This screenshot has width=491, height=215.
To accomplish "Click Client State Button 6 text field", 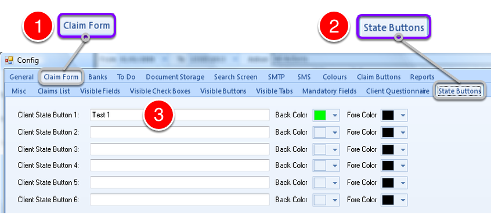I will point(180,200).
